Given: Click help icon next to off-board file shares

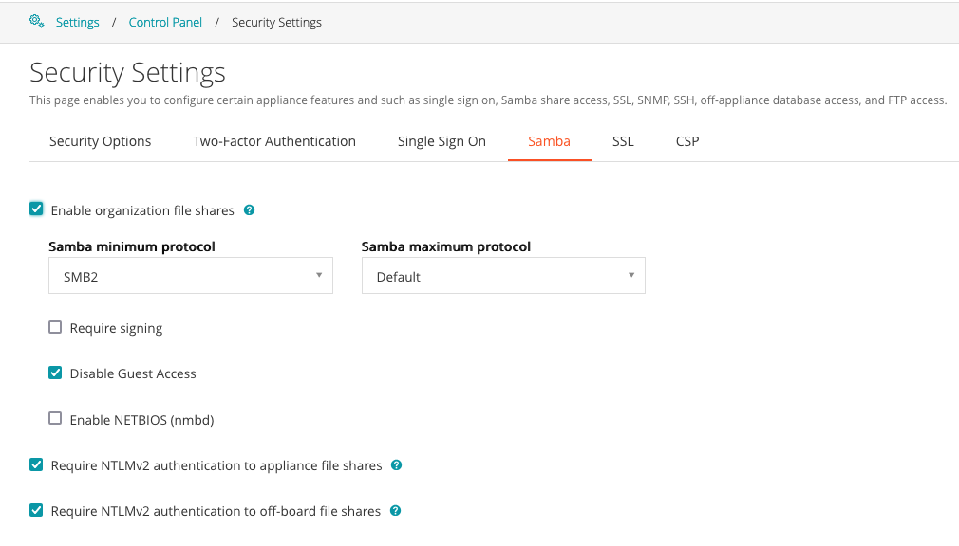Looking at the screenshot, I should (x=396, y=511).
